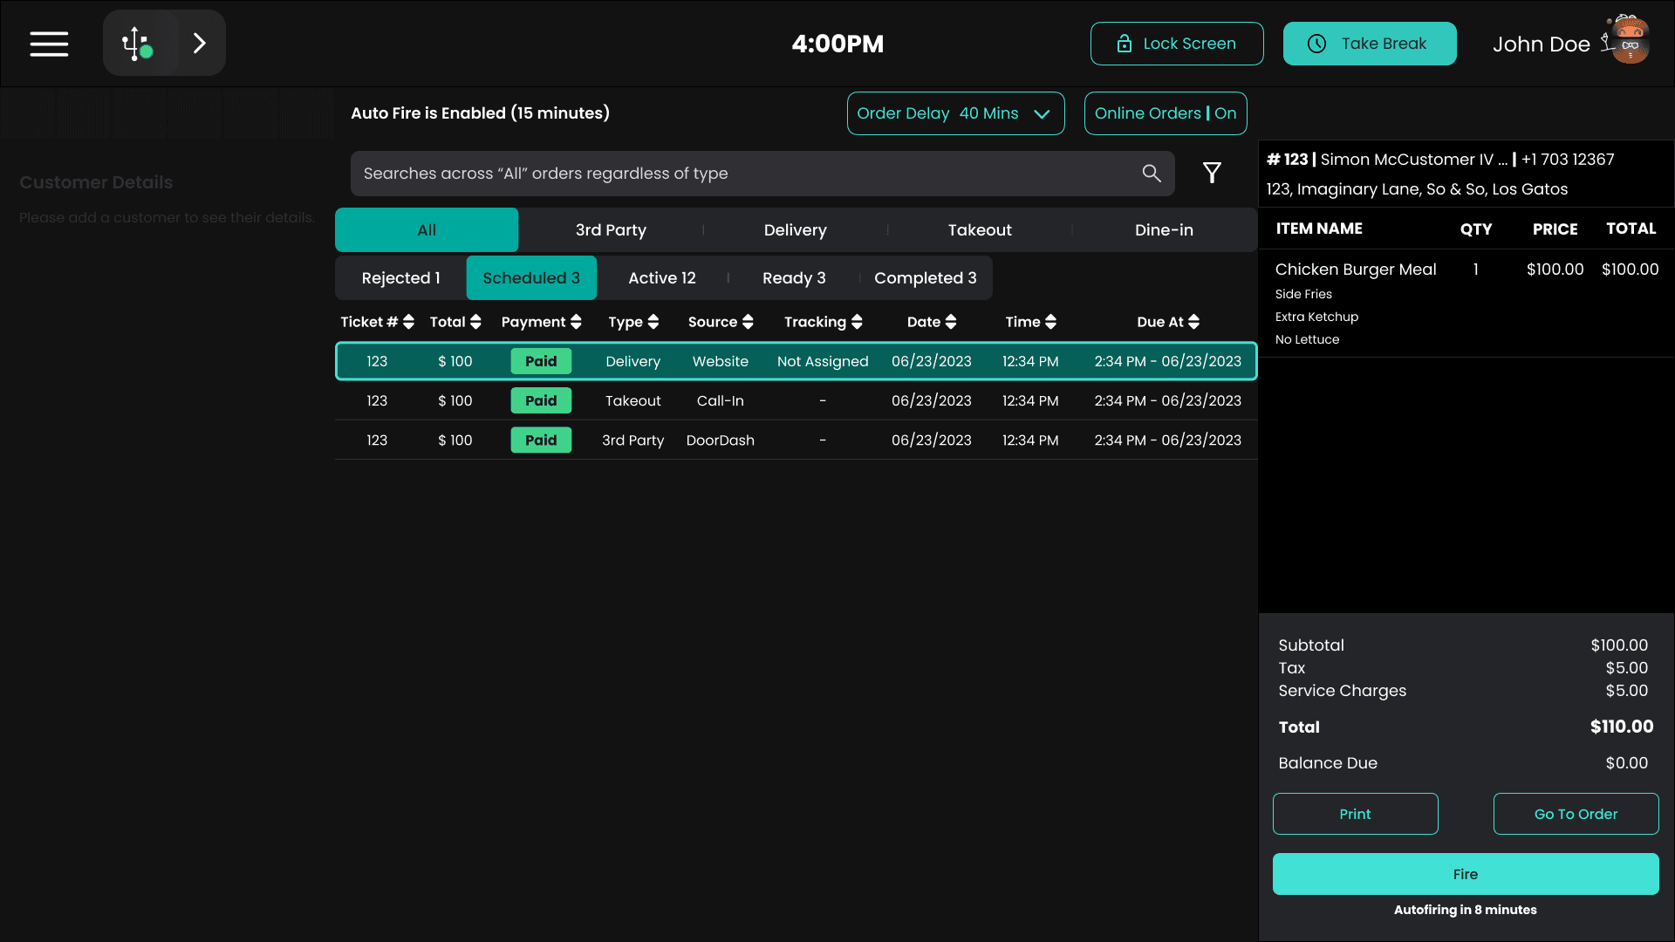Click the right chevron arrow in header
Image resolution: width=1675 pixels, height=942 pixels.
click(200, 44)
